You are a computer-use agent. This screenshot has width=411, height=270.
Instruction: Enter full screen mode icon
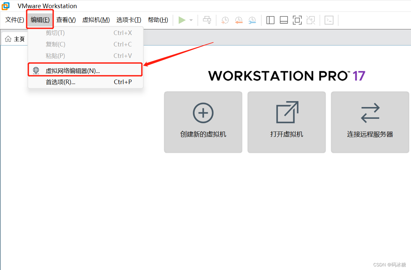(297, 20)
